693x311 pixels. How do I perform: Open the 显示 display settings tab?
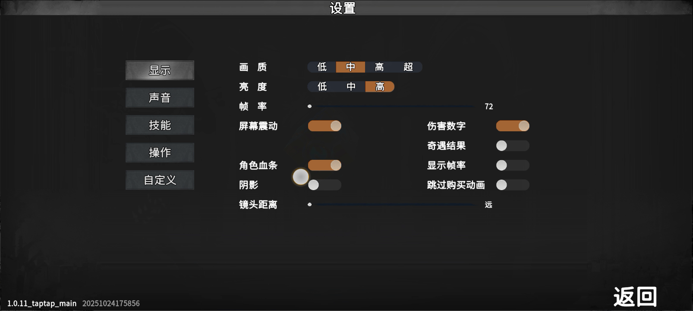coord(160,70)
